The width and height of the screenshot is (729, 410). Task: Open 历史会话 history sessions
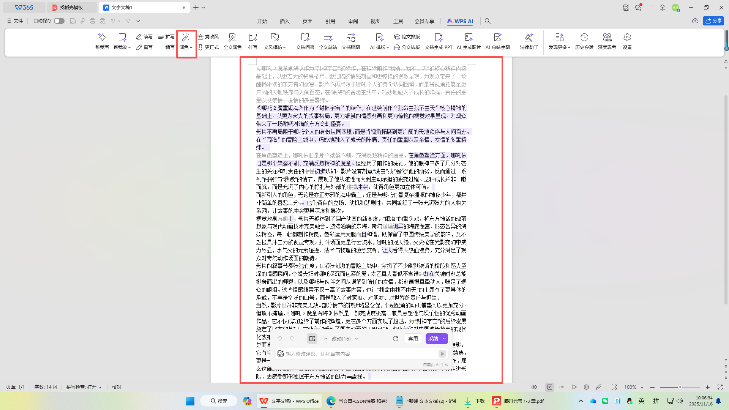coord(584,41)
